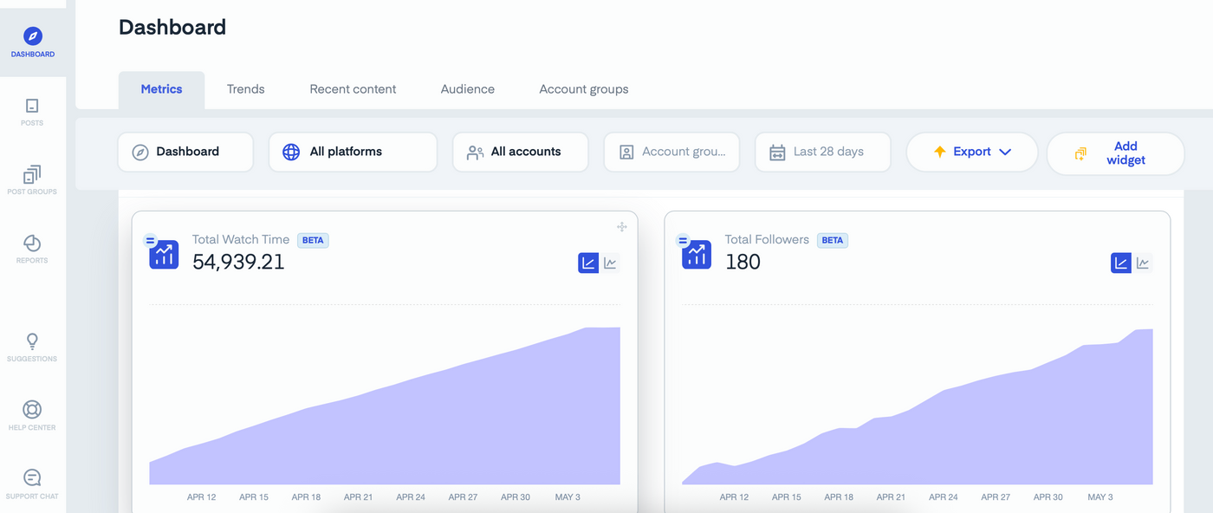Open the Suggestions lightbulb icon
The height and width of the screenshot is (513, 1213).
pos(32,341)
